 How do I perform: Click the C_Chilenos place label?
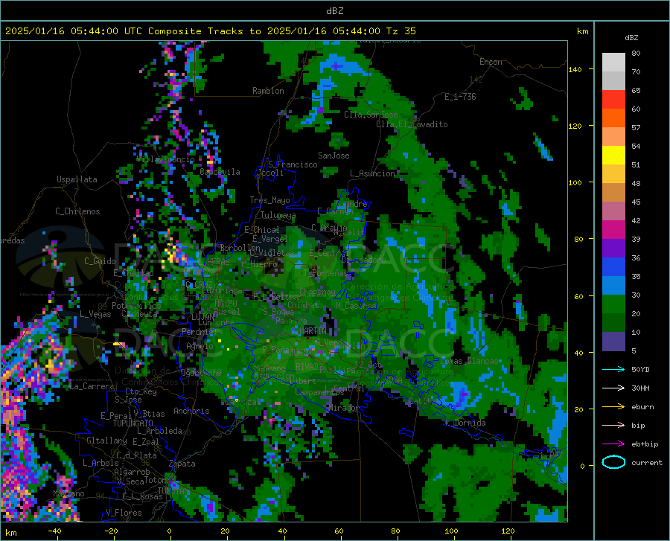pos(77,211)
